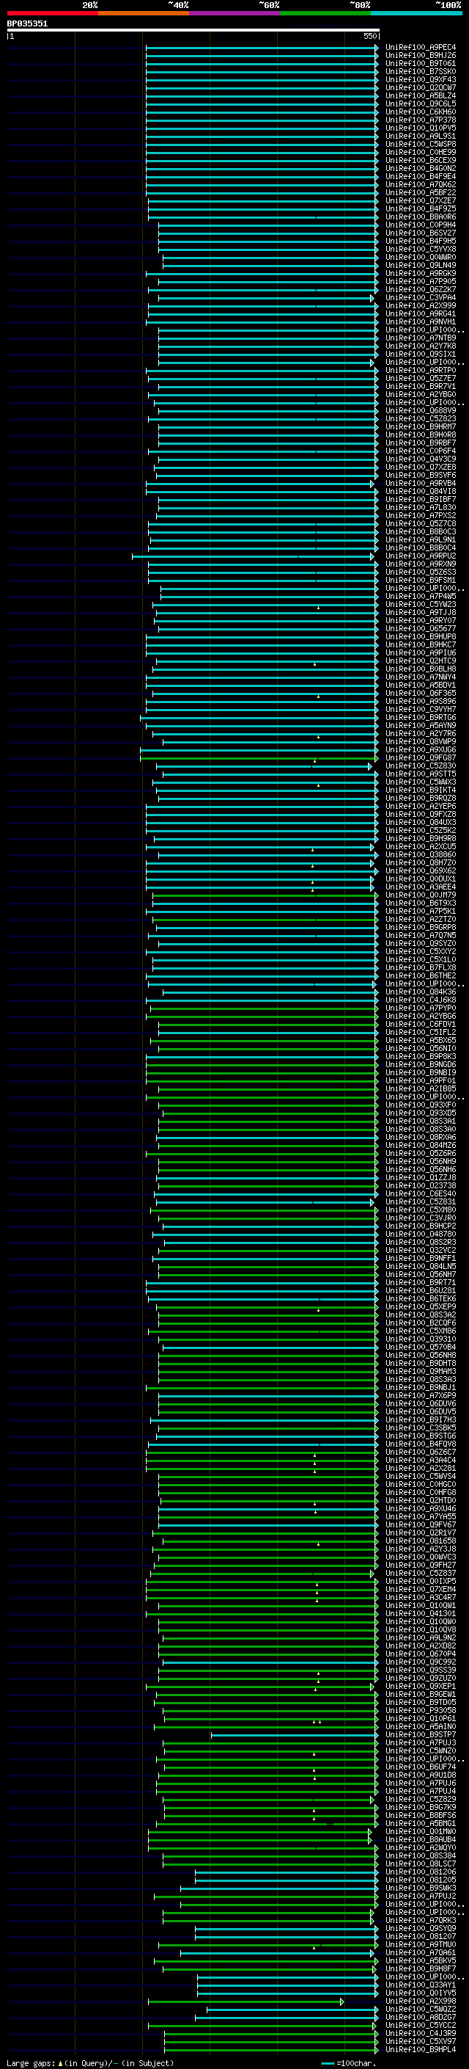
Task: Select UniRef100_Q9C6L5 label
Action: (x=420, y=103)
